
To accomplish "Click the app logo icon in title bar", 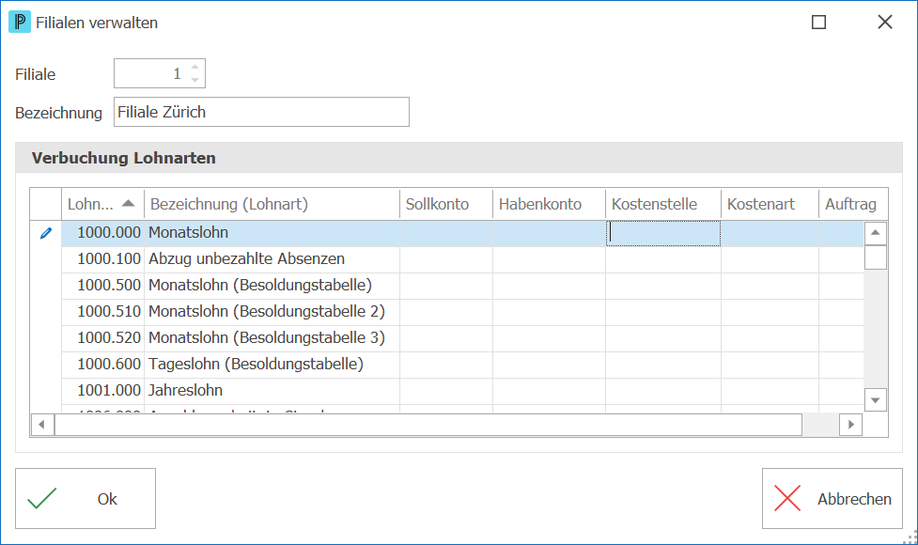I will tap(20, 23).
